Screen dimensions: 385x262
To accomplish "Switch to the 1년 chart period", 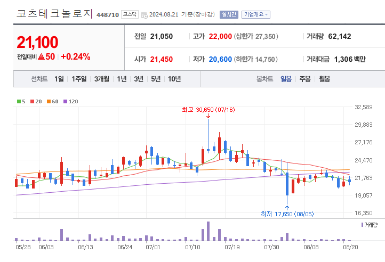I will click(x=122, y=79).
